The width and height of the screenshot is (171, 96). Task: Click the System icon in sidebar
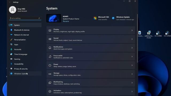11,25
